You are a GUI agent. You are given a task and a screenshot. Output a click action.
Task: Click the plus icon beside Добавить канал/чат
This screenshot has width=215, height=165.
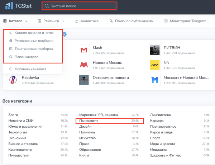coord(11,69)
